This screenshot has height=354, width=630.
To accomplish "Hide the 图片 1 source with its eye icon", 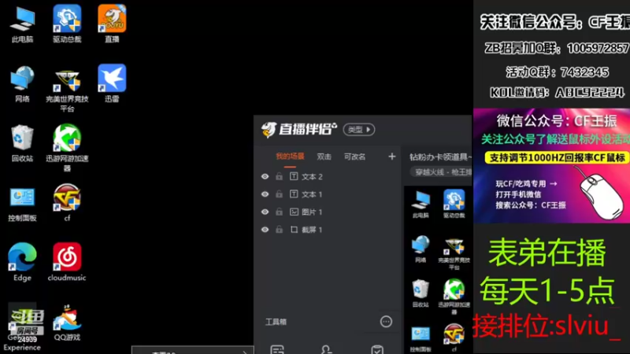I will point(265,212).
